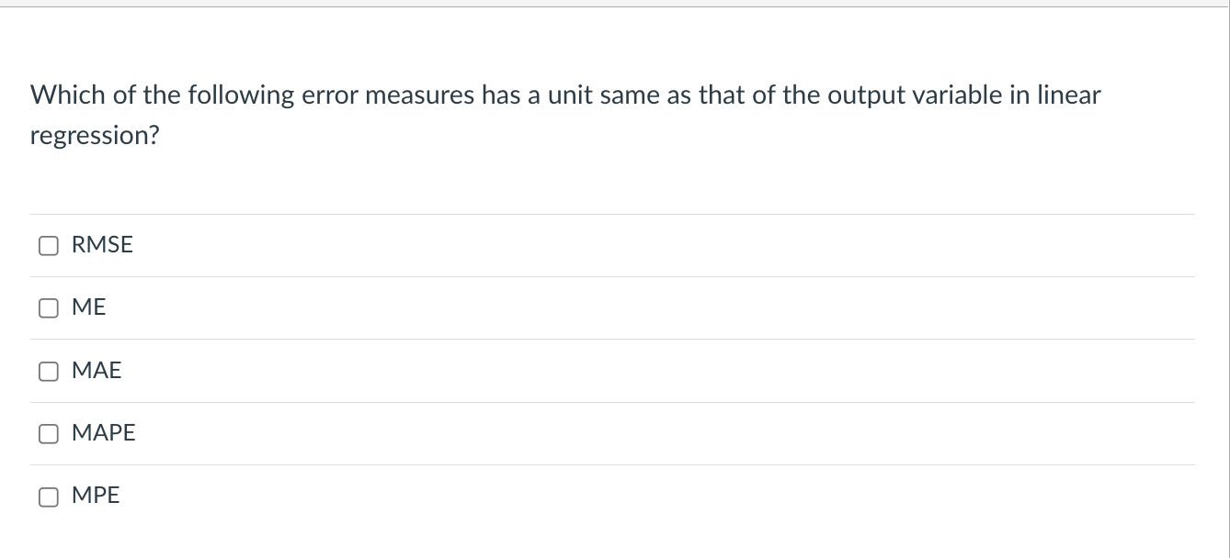Select the MAPE answer option
The height and width of the screenshot is (558, 1230).
coord(49,433)
